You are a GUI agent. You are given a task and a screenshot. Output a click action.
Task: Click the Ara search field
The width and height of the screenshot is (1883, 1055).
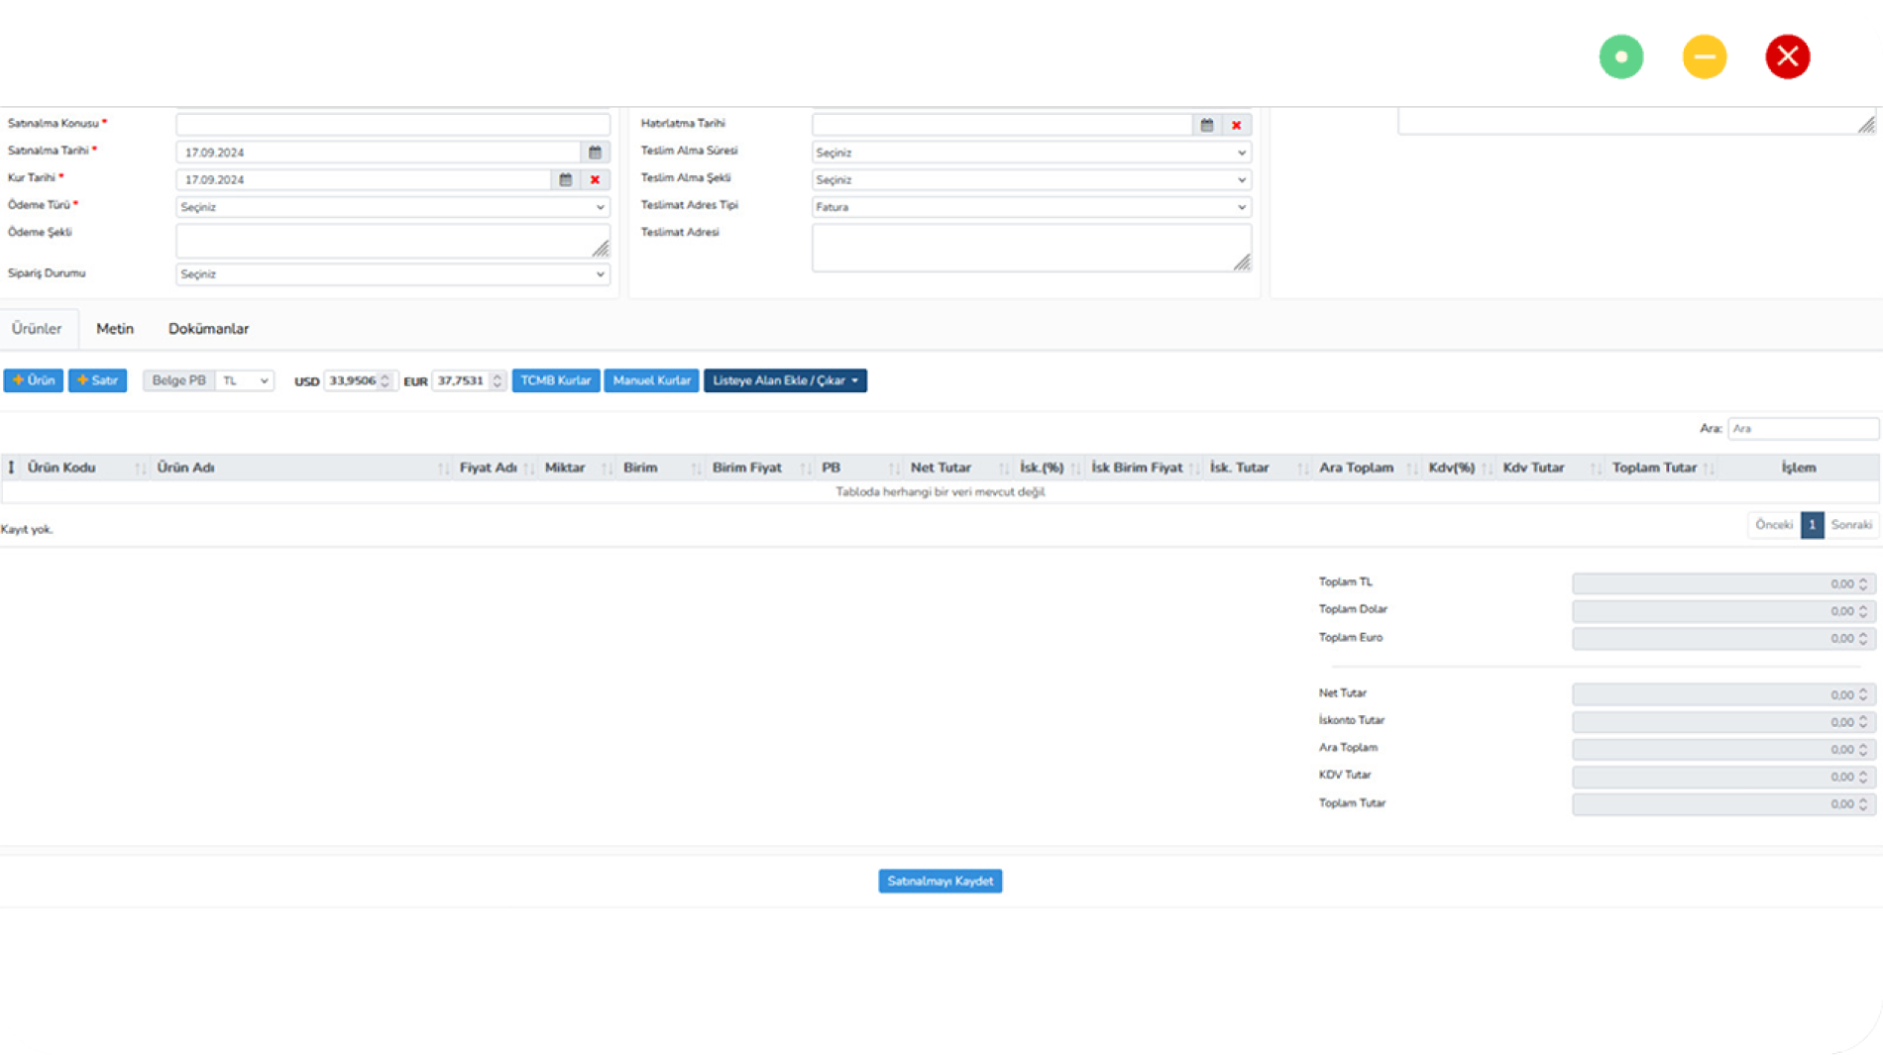(x=1803, y=429)
